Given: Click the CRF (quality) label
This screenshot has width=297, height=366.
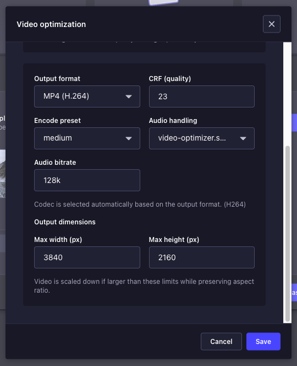Looking at the screenshot, I should (170, 79).
